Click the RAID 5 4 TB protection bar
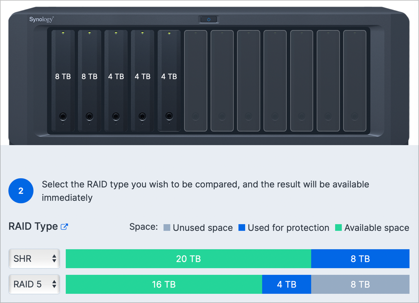The image size is (419, 303). tap(287, 284)
